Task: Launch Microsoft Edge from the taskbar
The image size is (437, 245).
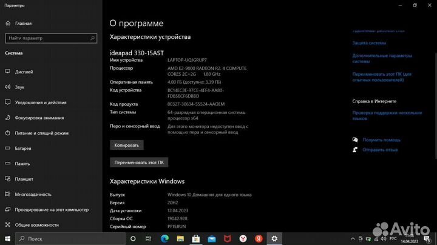Action: coord(164,238)
